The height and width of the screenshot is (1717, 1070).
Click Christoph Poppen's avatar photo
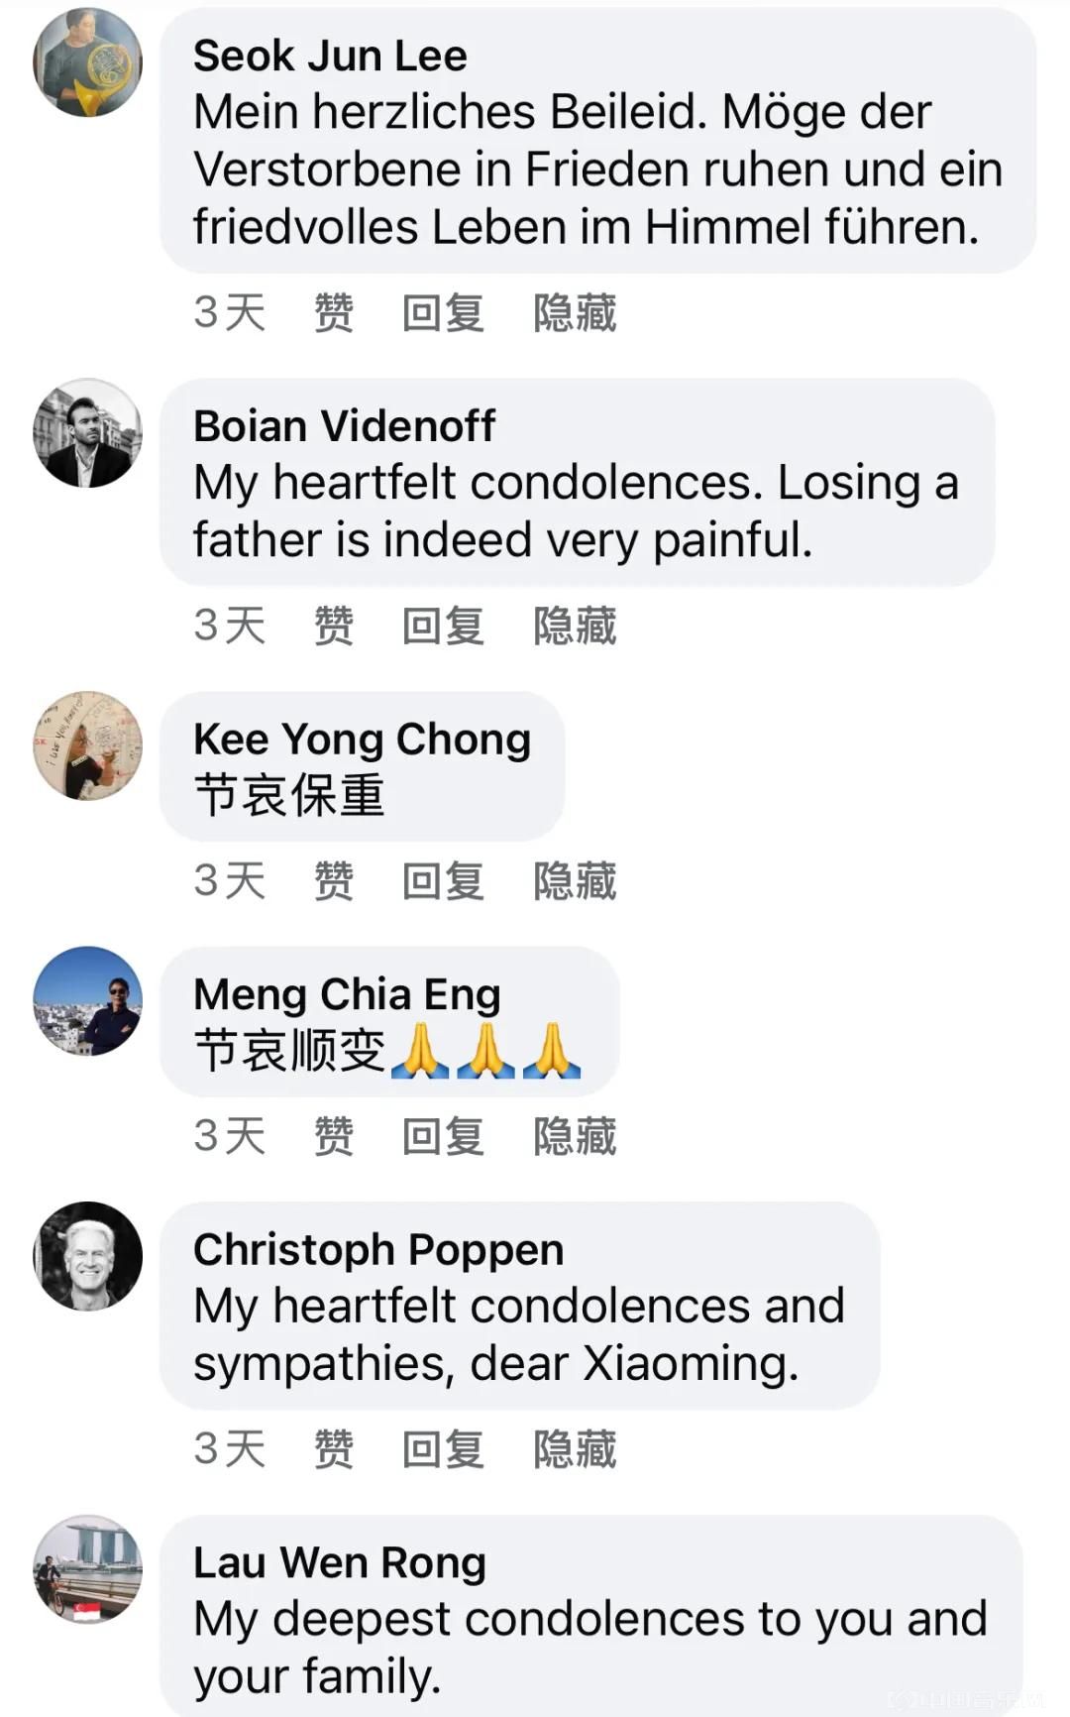point(88,1256)
